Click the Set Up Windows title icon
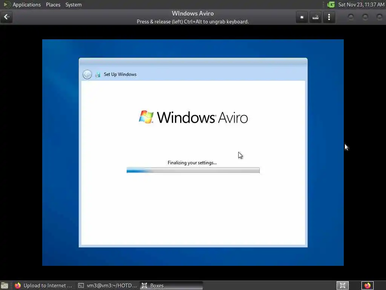 click(x=98, y=74)
